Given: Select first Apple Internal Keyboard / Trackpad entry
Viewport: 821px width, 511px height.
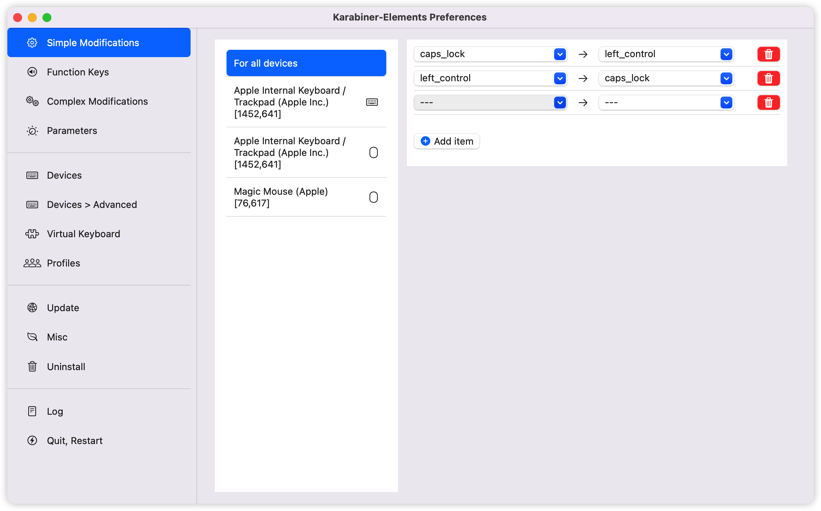Looking at the screenshot, I should [306, 102].
